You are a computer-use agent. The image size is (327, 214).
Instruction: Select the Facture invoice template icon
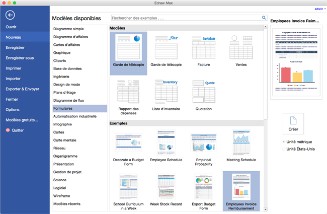[x=203, y=47]
